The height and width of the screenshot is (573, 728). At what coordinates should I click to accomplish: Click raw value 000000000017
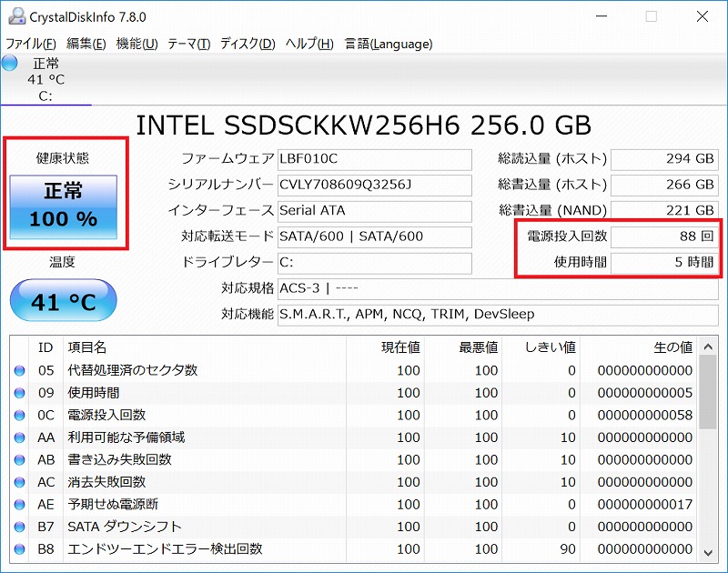pos(645,505)
